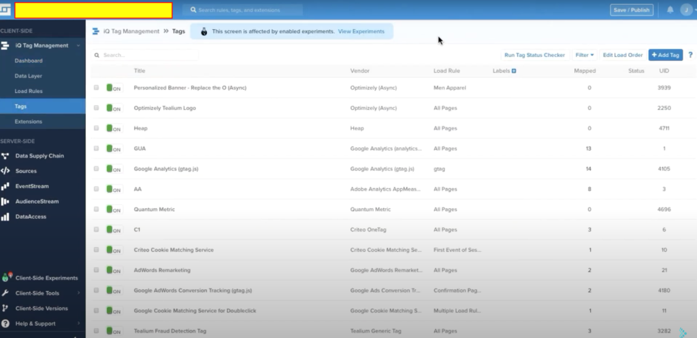Focus the tag list Search field

tap(146, 56)
